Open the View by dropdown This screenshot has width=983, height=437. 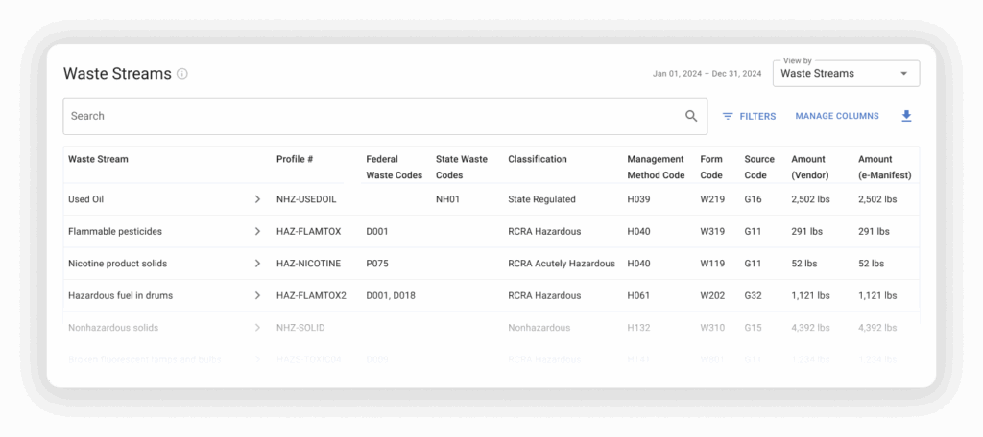[845, 74]
